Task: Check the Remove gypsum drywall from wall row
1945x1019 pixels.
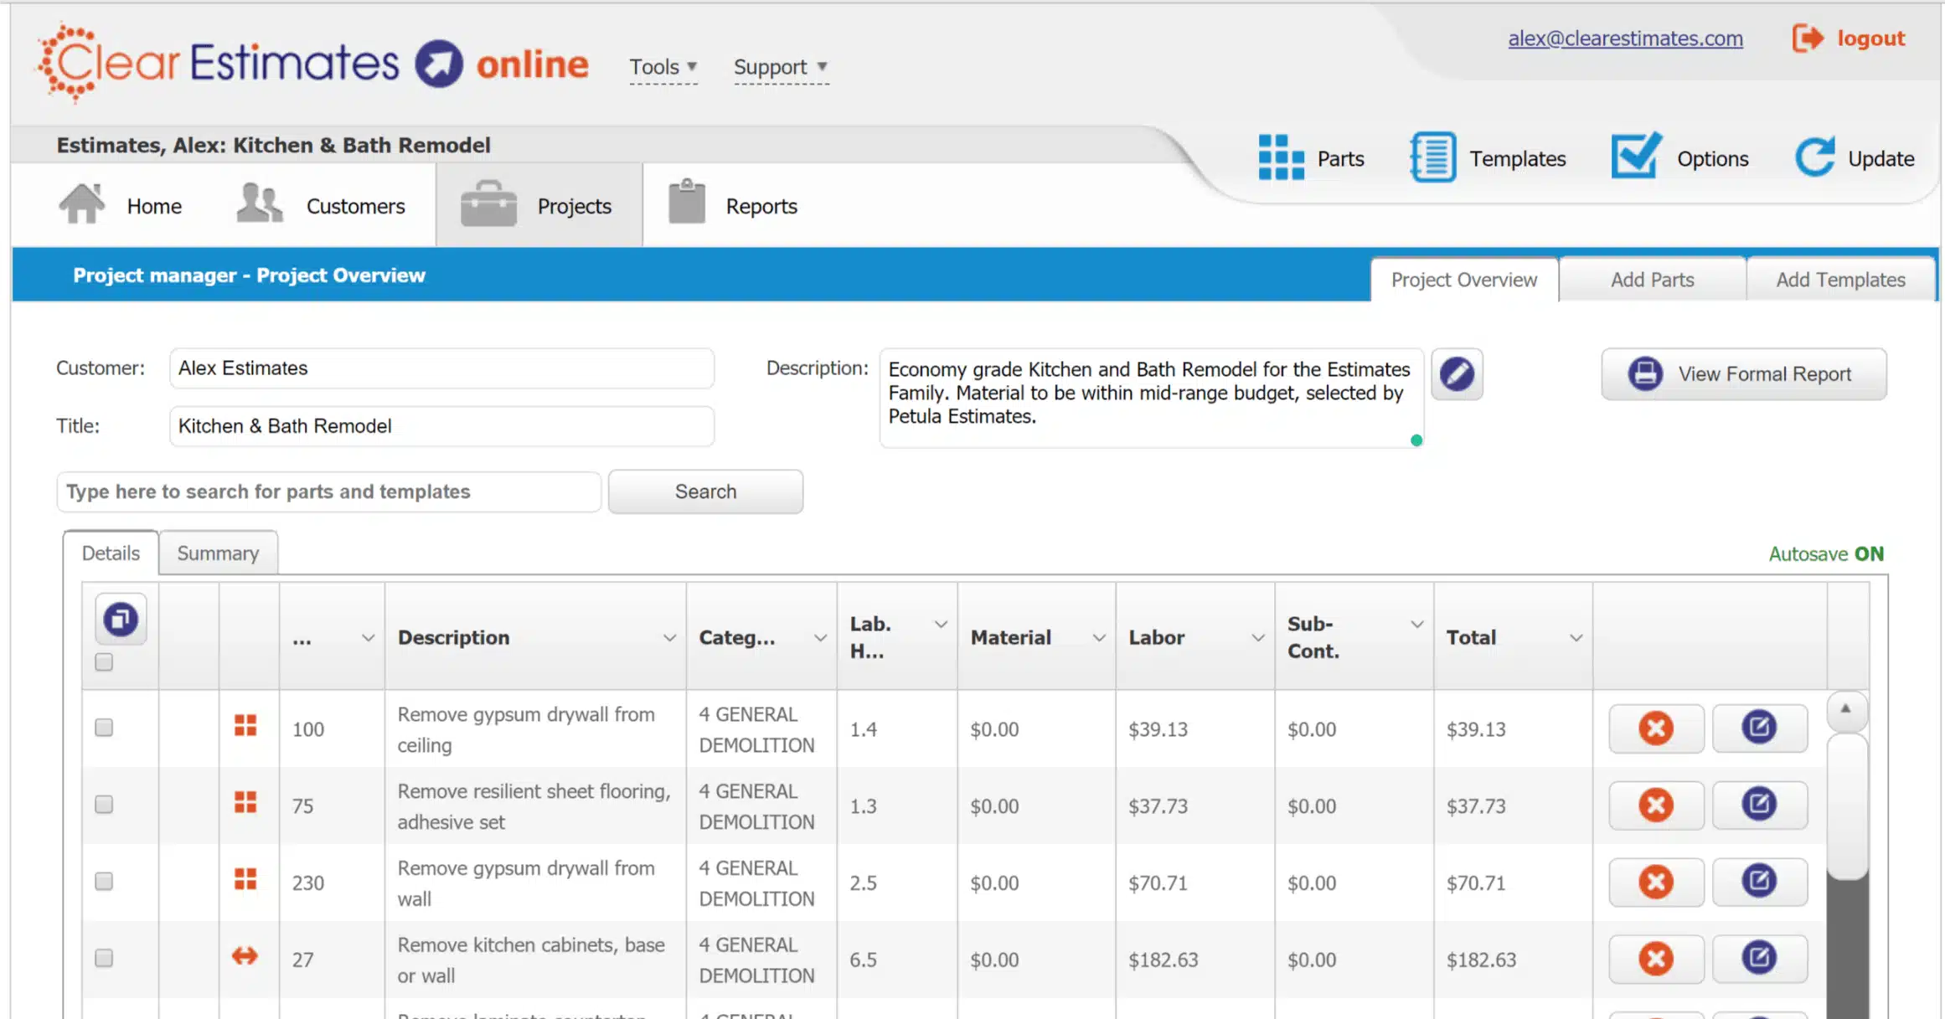Action: (x=104, y=882)
